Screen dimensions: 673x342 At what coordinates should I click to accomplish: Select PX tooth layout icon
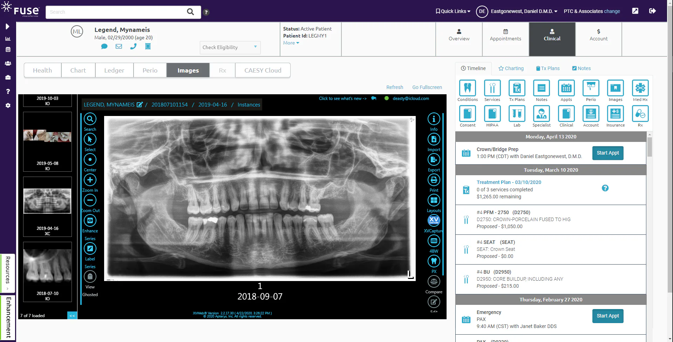coord(434,261)
